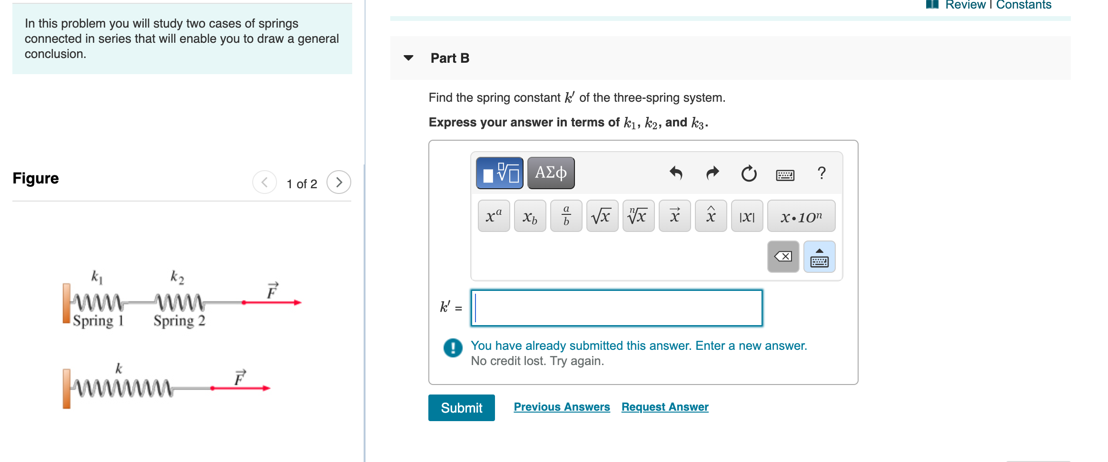Open Previous Answers
The image size is (1108, 462).
click(x=562, y=407)
